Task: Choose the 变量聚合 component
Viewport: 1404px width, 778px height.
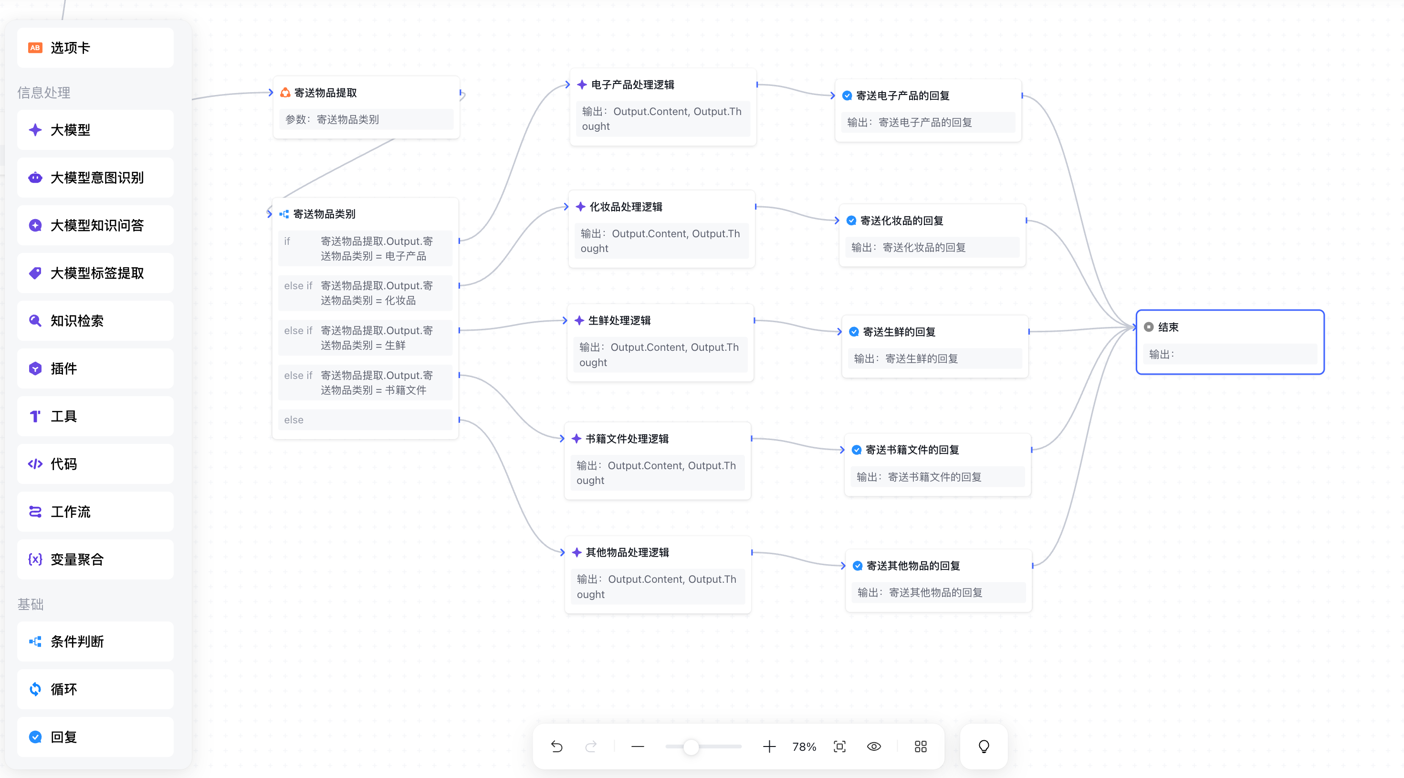Action: 95,559
